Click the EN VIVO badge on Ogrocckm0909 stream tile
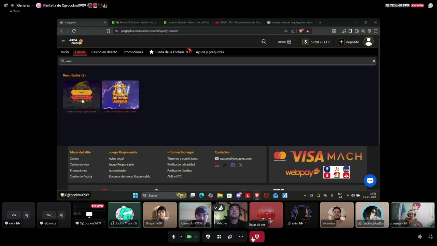This screenshot has width=437, height=246. tap(97, 206)
